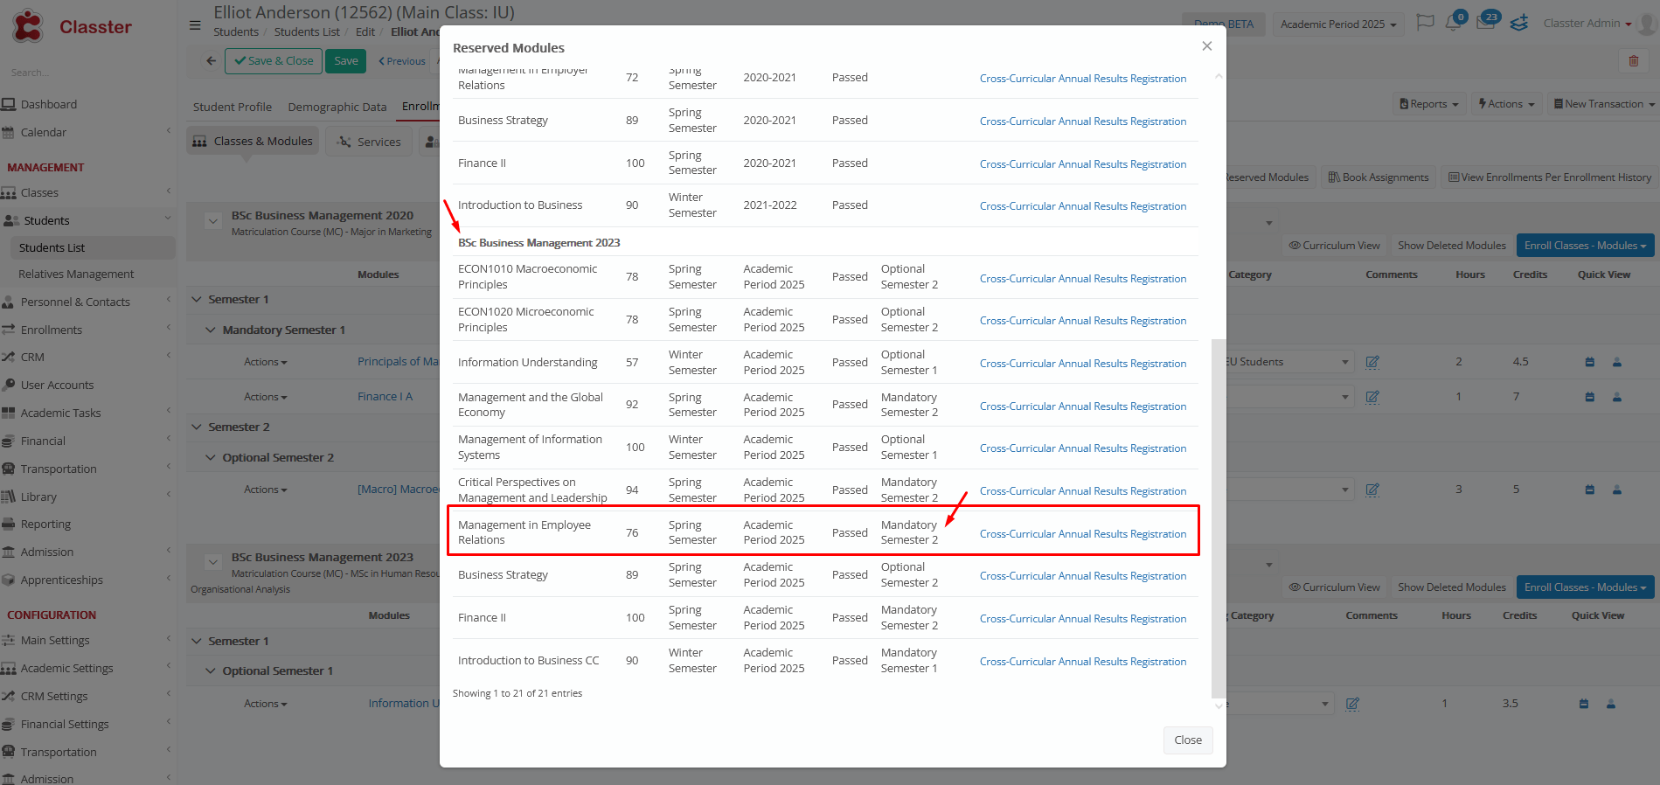The width and height of the screenshot is (1660, 785).
Task: Click the back arrow button near Save & Close
Action: 211,61
